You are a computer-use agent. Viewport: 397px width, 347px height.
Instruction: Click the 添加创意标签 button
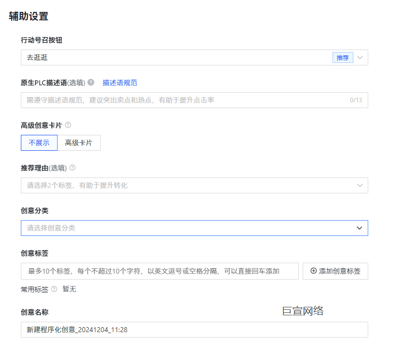click(335, 271)
